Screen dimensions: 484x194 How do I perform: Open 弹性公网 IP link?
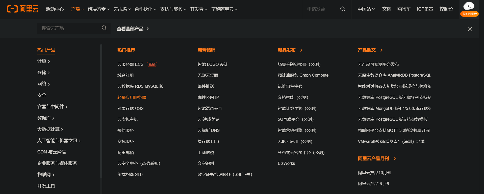(208, 98)
